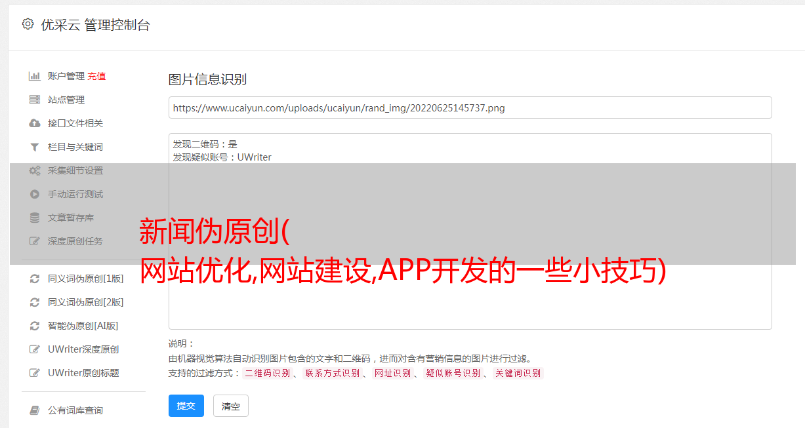Click the 说明： label
The width and height of the screenshot is (805, 428).
coord(182,343)
